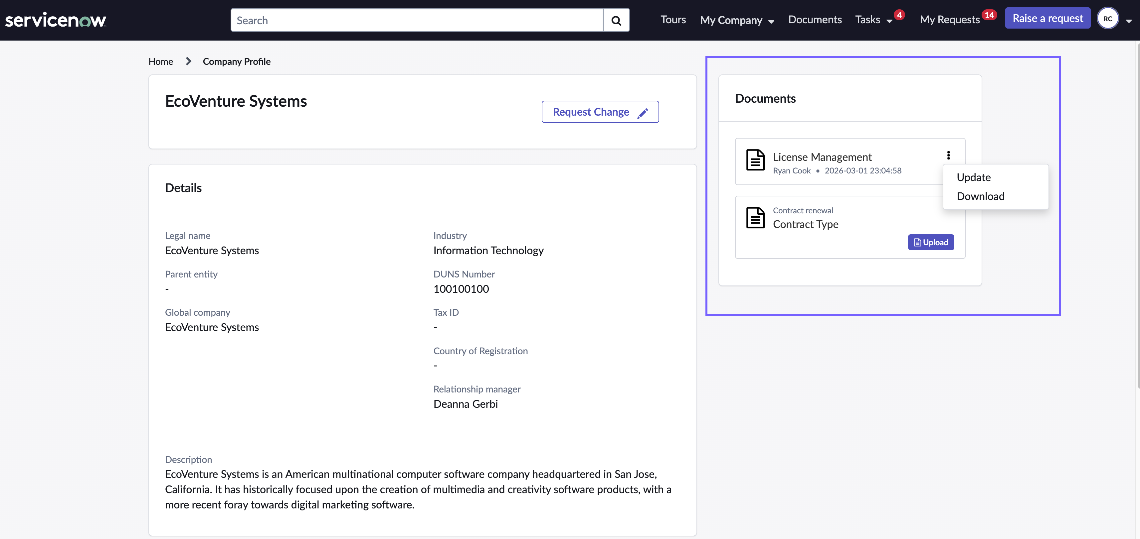Image resolution: width=1140 pixels, height=539 pixels.
Task: Click the Details section heading
Action: (183, 188)
